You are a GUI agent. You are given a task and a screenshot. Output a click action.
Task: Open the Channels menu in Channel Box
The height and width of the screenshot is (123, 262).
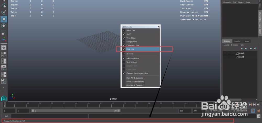point(227,2)
